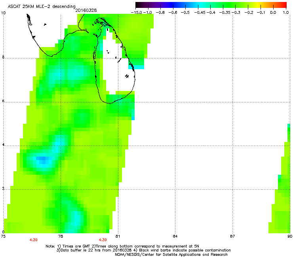The height and width of the screenshot is (257, 293).
Task: Click the -15.0 color scale label
Action: pyautogui.click(x=137, y=13)
